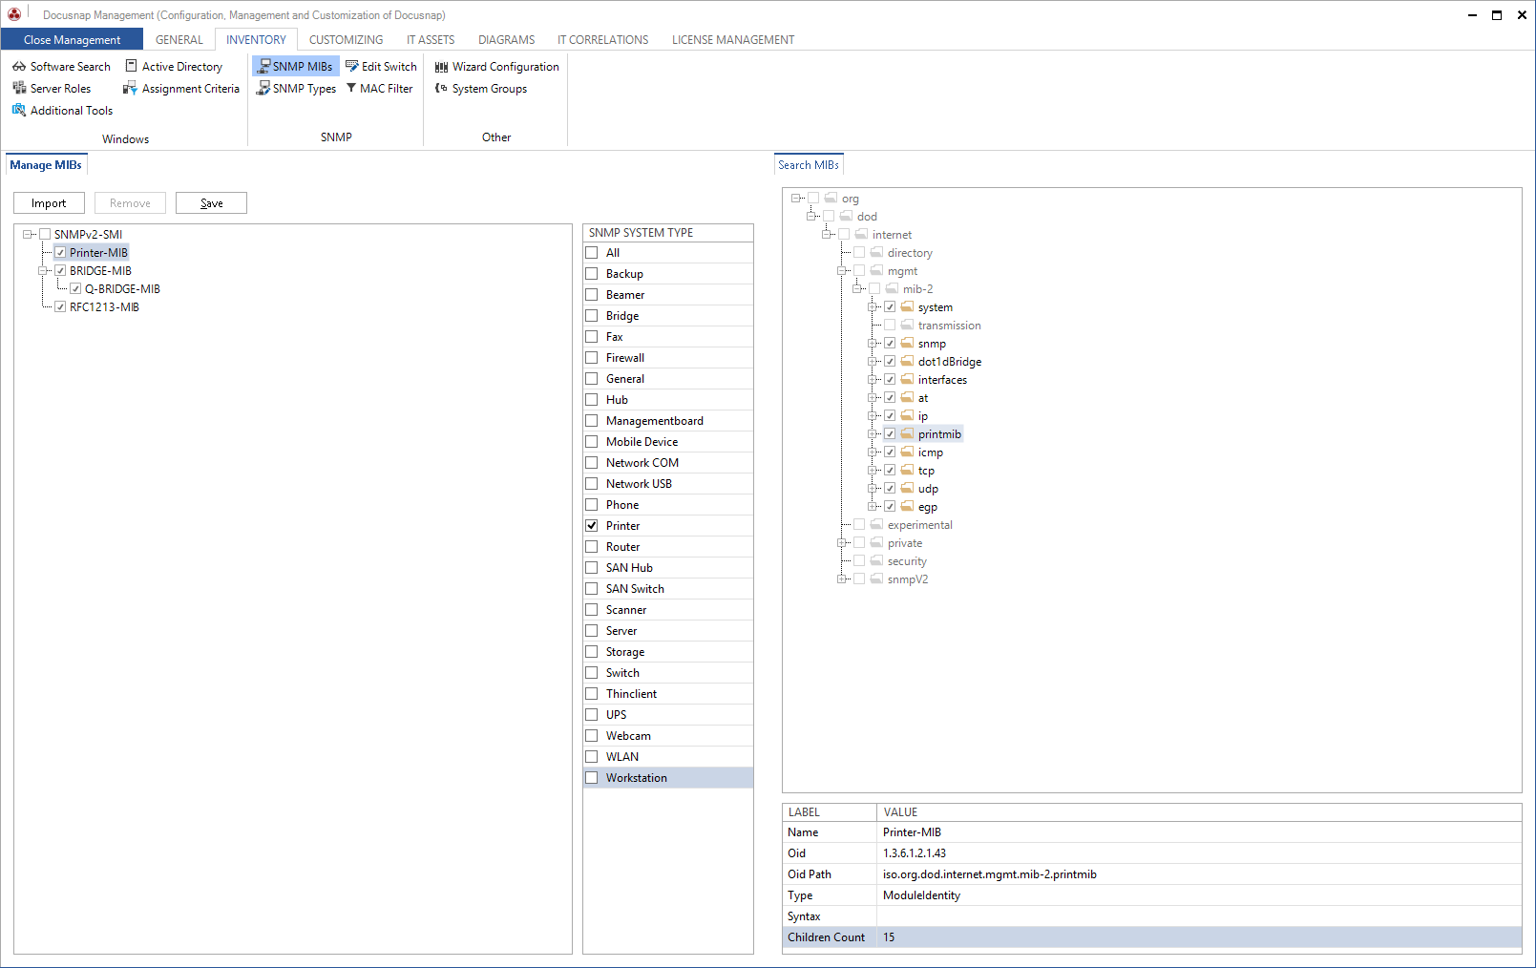Check the Switch system type checkbox
The image size is (1536, 968).
[592, 672]
